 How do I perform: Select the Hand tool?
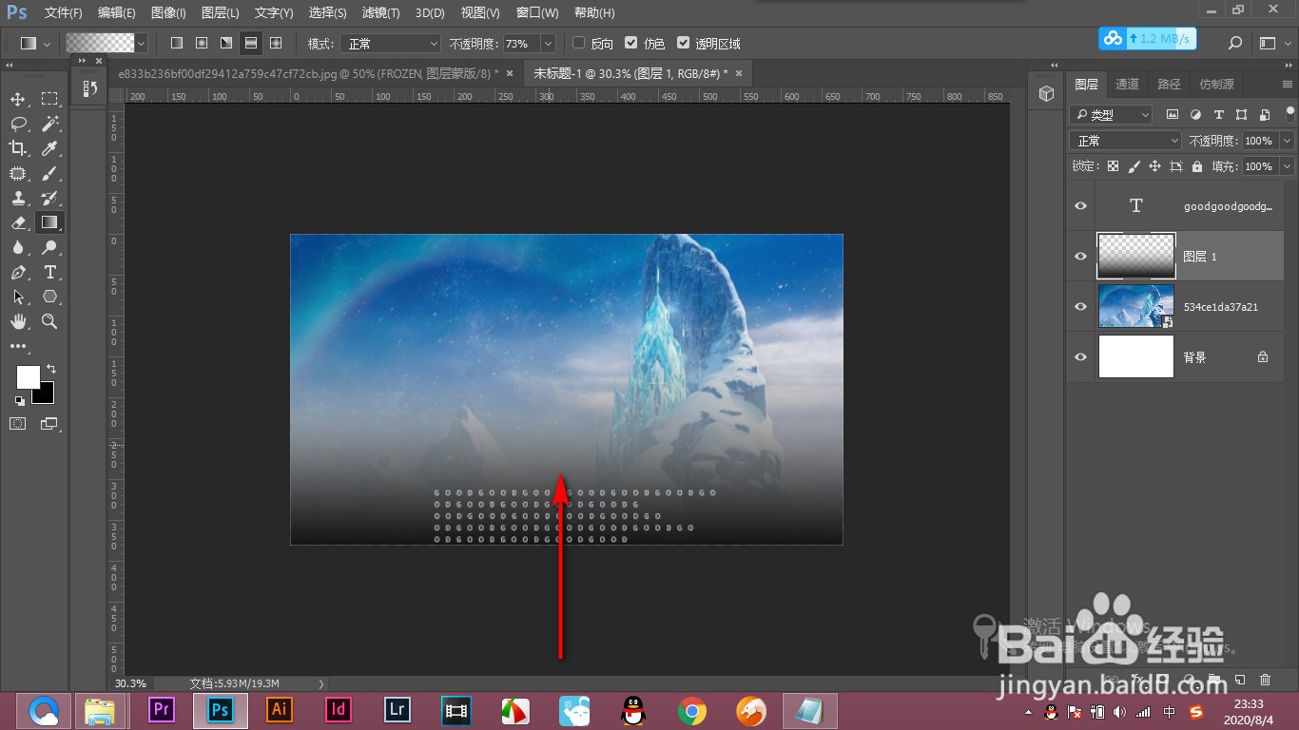(x=18, y=321)
